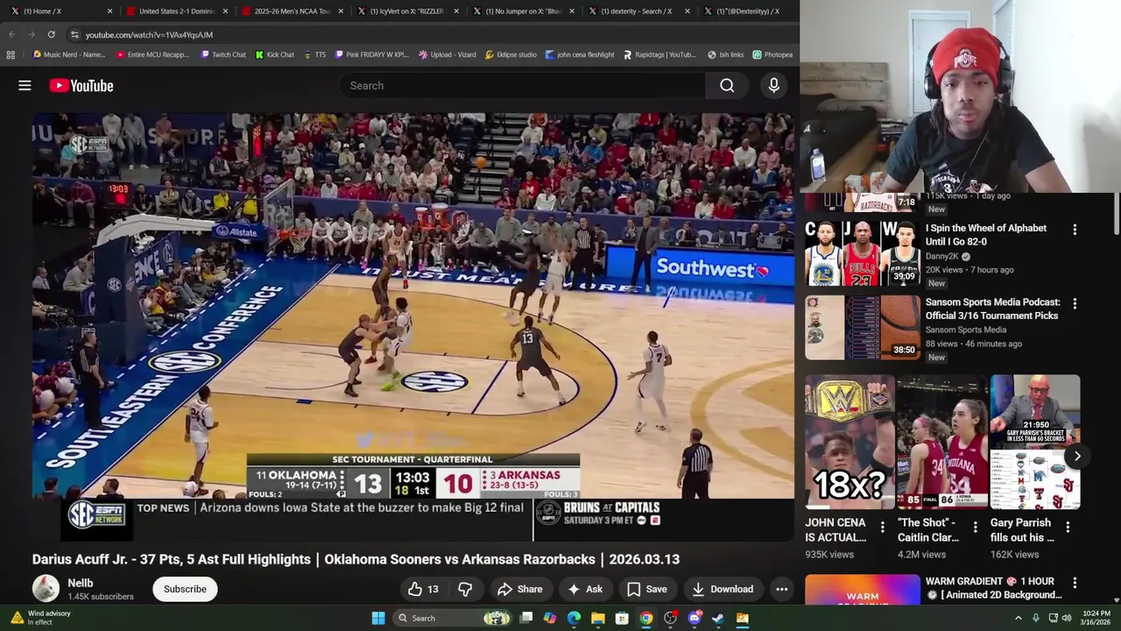The width and height of the screenshot is (1121, 631).
Task: View site information icon in address bar
Action: point(74,34)
